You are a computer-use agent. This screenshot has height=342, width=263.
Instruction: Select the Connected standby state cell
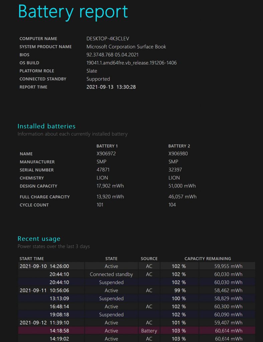click(x=111, y=275)
